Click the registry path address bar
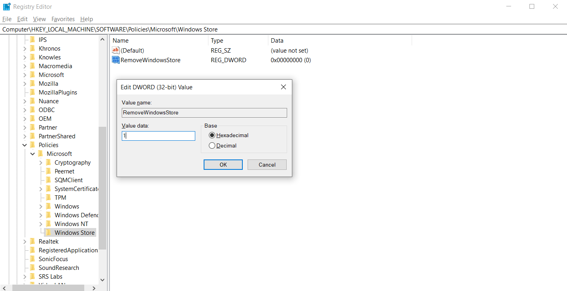Screen dimensions: 567x291 point(283,29)
